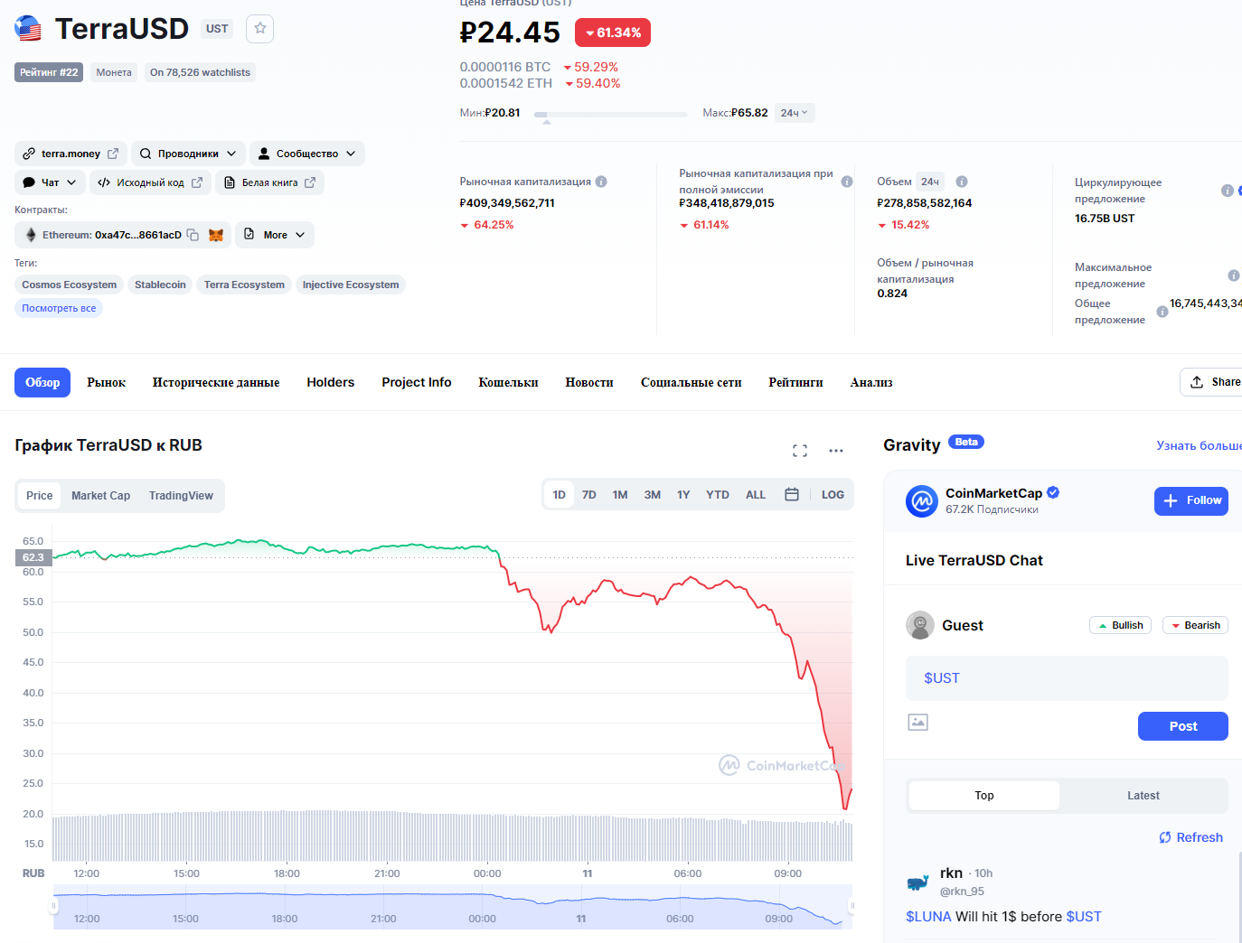The height and width of the screenshot is (943, 1242).
Task: Expand the More contracts dropdown
Action: (x=276, y=235)
